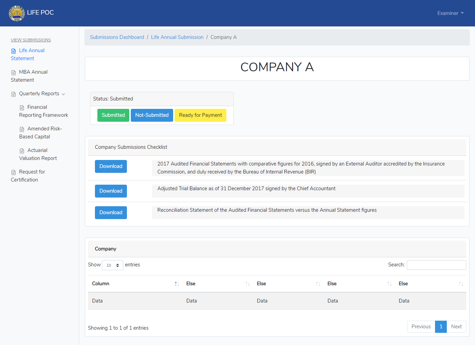
Task: Click 'Showing 1 to 1 of 1 entries'
Action: click(118, 328)
